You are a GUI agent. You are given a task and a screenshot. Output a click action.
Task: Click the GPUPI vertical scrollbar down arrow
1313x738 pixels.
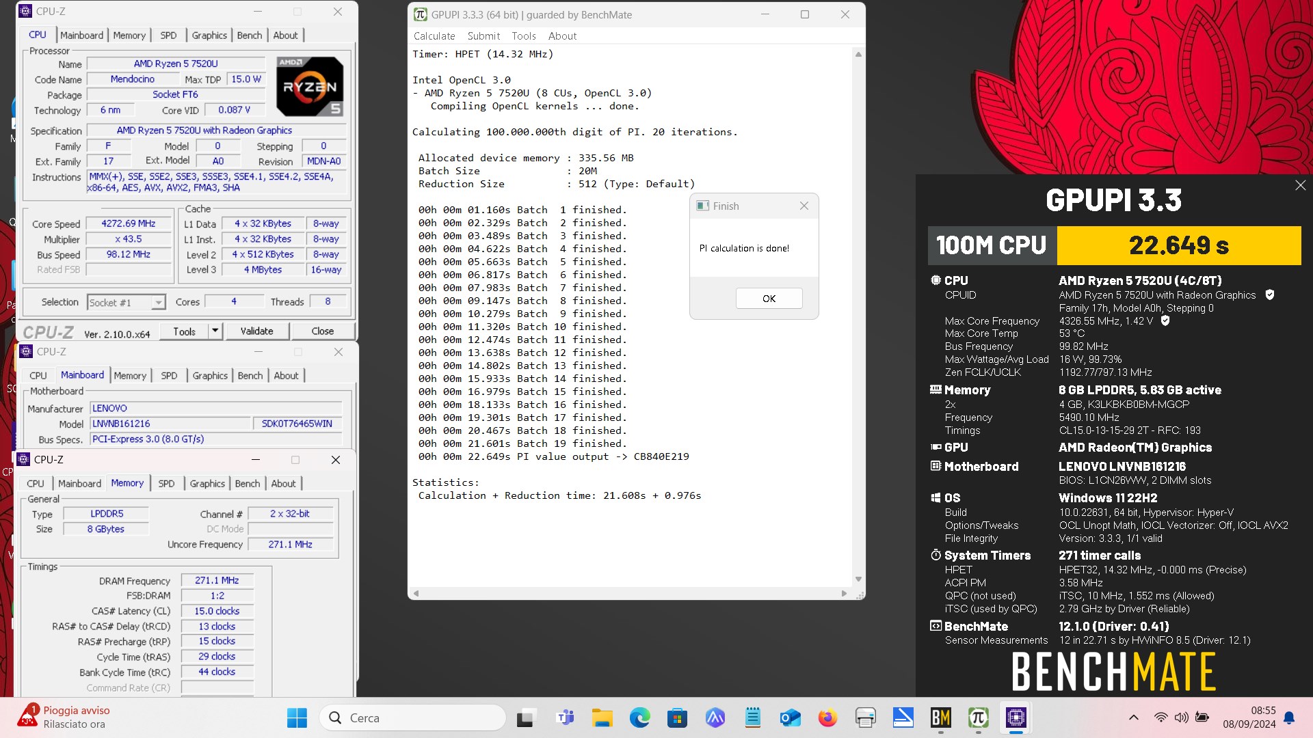858,579
